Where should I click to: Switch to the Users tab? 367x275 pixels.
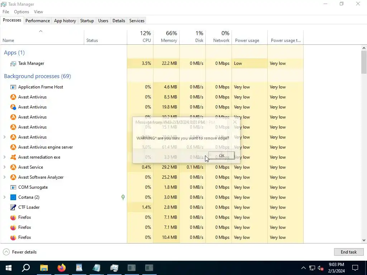tap(103, 21)
